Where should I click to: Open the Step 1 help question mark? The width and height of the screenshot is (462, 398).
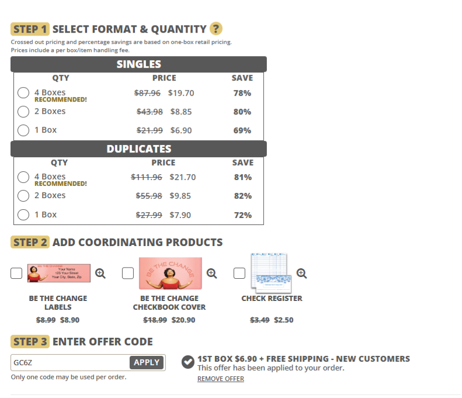tap(216, 29)
